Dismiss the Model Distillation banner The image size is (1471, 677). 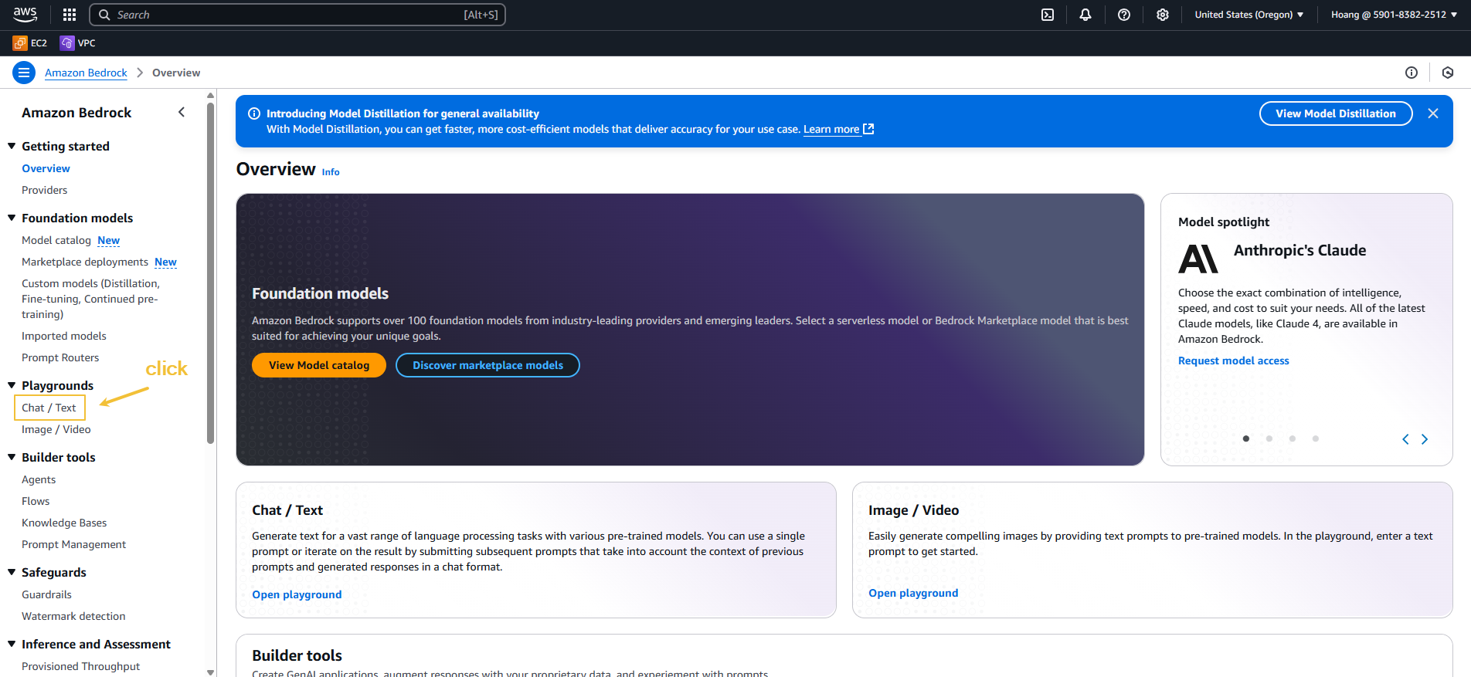tap(1433, 113)
